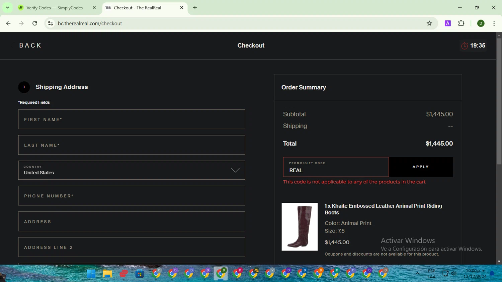Image resolution: width=502 pixels, height=282 pixels.
Task: Open the Chrome profile avatar D
Action: click(x=481, y=23)
